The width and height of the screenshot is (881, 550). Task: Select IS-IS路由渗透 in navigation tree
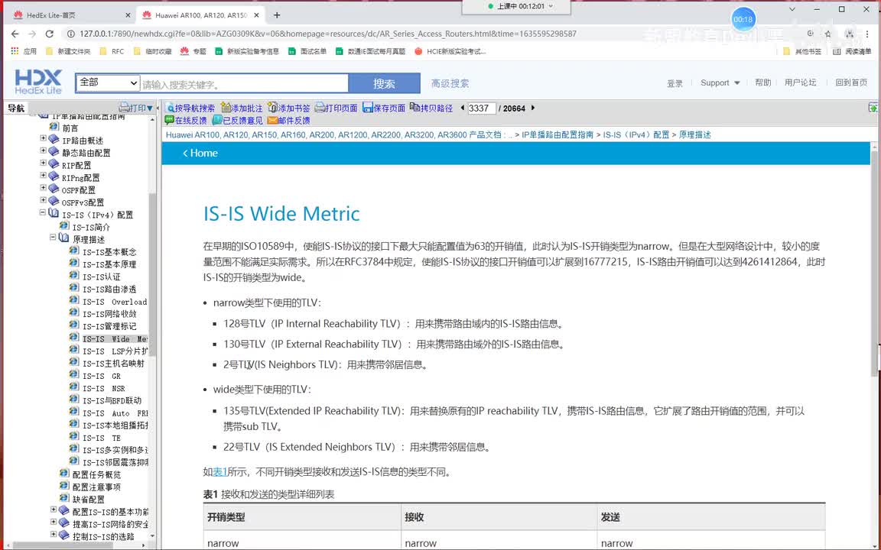point(109,289)
